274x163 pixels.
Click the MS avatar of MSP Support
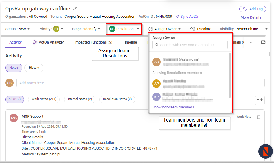pos(14,118)
